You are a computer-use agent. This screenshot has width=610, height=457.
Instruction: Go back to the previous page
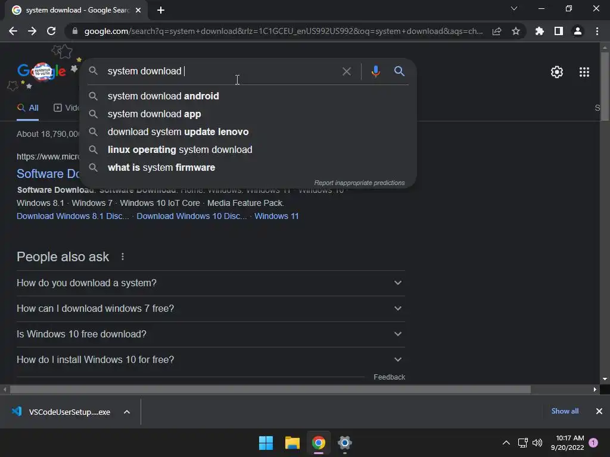[x=13, y=31]
